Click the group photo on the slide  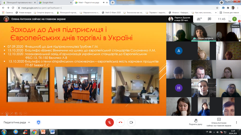pos(79,85)
